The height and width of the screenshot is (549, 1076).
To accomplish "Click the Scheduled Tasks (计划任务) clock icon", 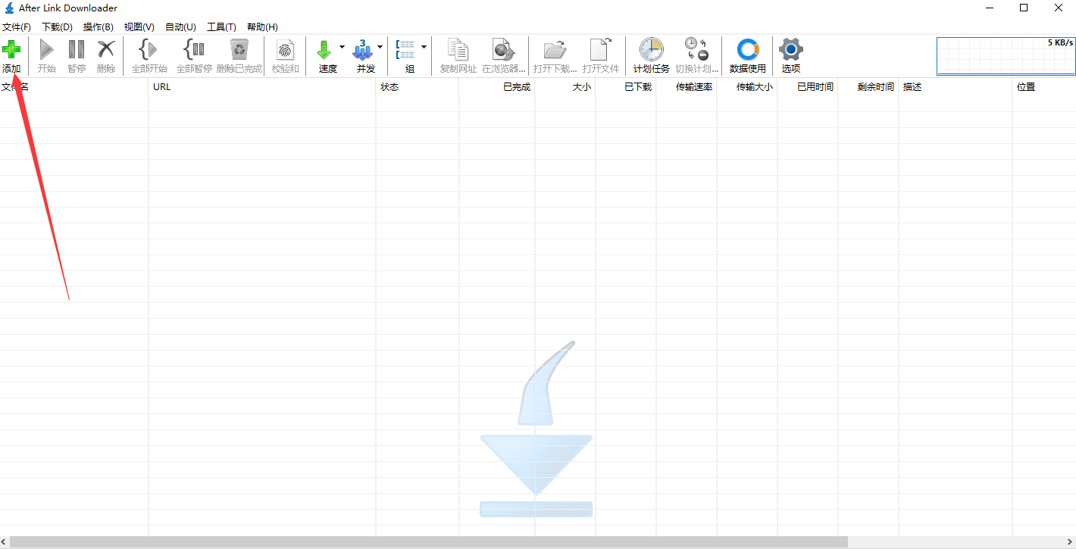I will [x=651, y=50].
